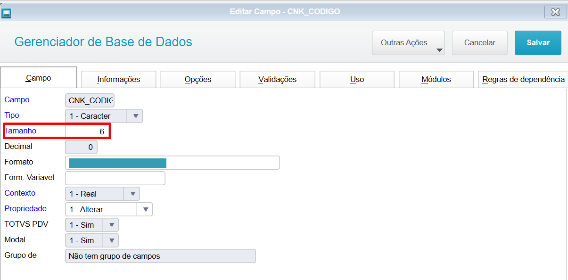Image resolution: width=568 pixels, height=280 pixels.
Task: Click the Form. Variavel input field
Action: pyautogui.click(x=115, y=178)
